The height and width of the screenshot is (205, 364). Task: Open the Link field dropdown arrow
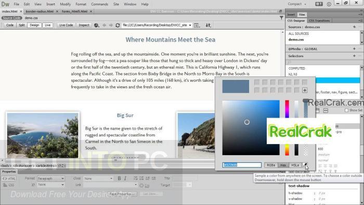click(x=136, y=185)
